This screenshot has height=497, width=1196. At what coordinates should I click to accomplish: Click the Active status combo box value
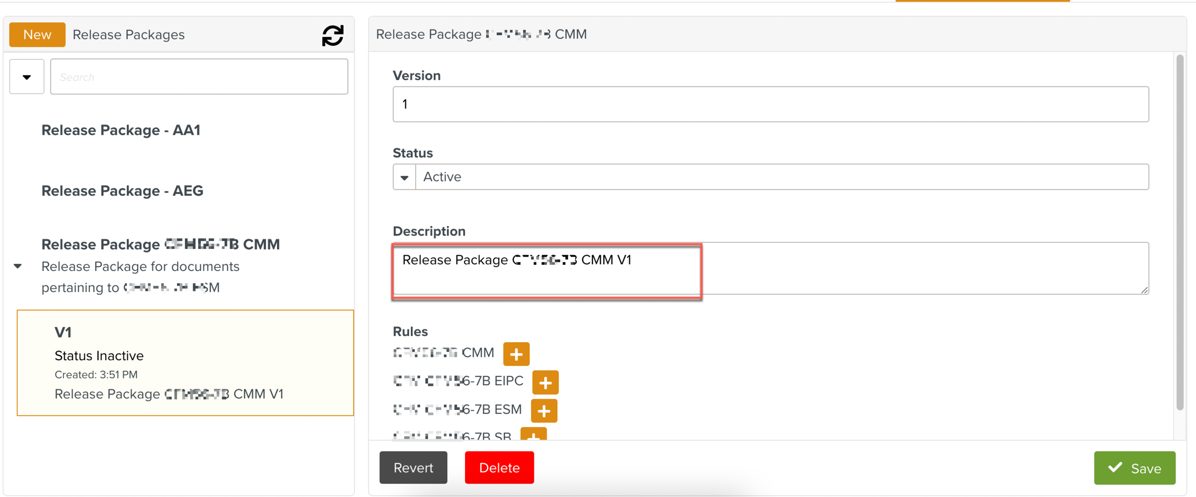[x=782, y=177]
